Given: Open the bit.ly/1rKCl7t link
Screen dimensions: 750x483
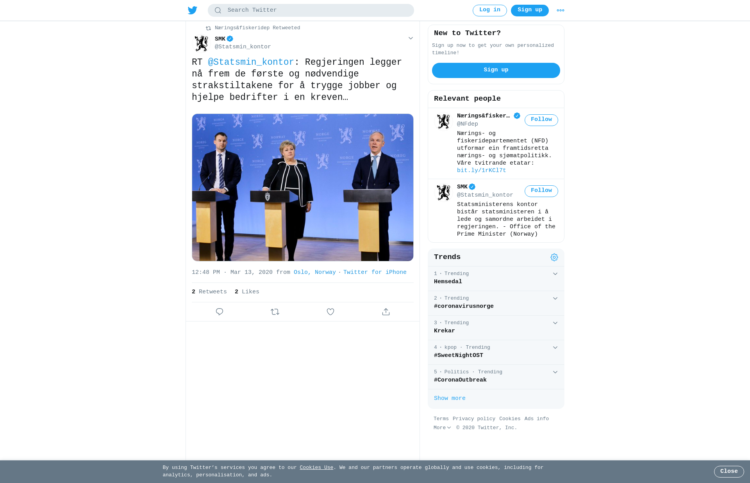Looking at the screenshot, I should coord(481,170).
